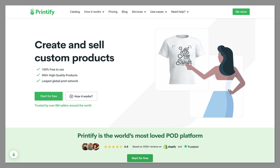This screenshot has width=280, height=168.
Task: Expand the Need help? menu
Action: pyautogui.click(x=180, y=12)
